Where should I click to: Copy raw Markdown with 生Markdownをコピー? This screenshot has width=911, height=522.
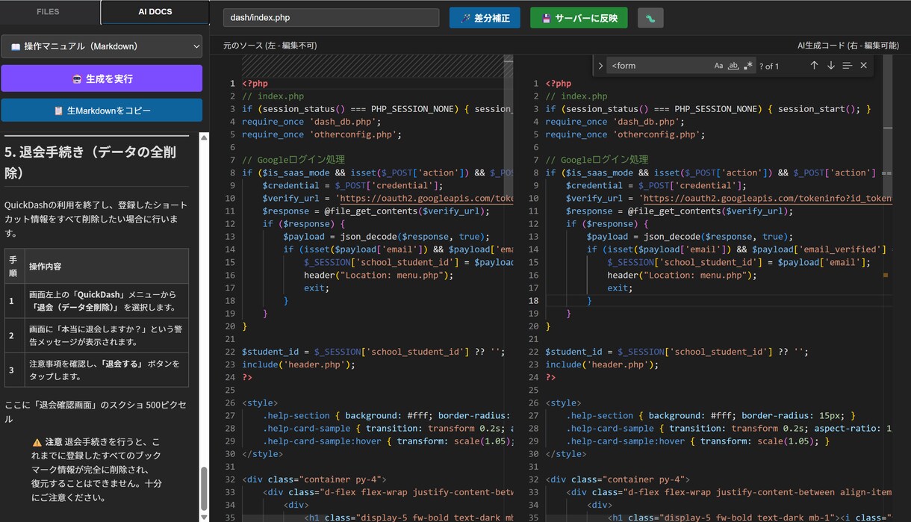click(x=102, y=110)
